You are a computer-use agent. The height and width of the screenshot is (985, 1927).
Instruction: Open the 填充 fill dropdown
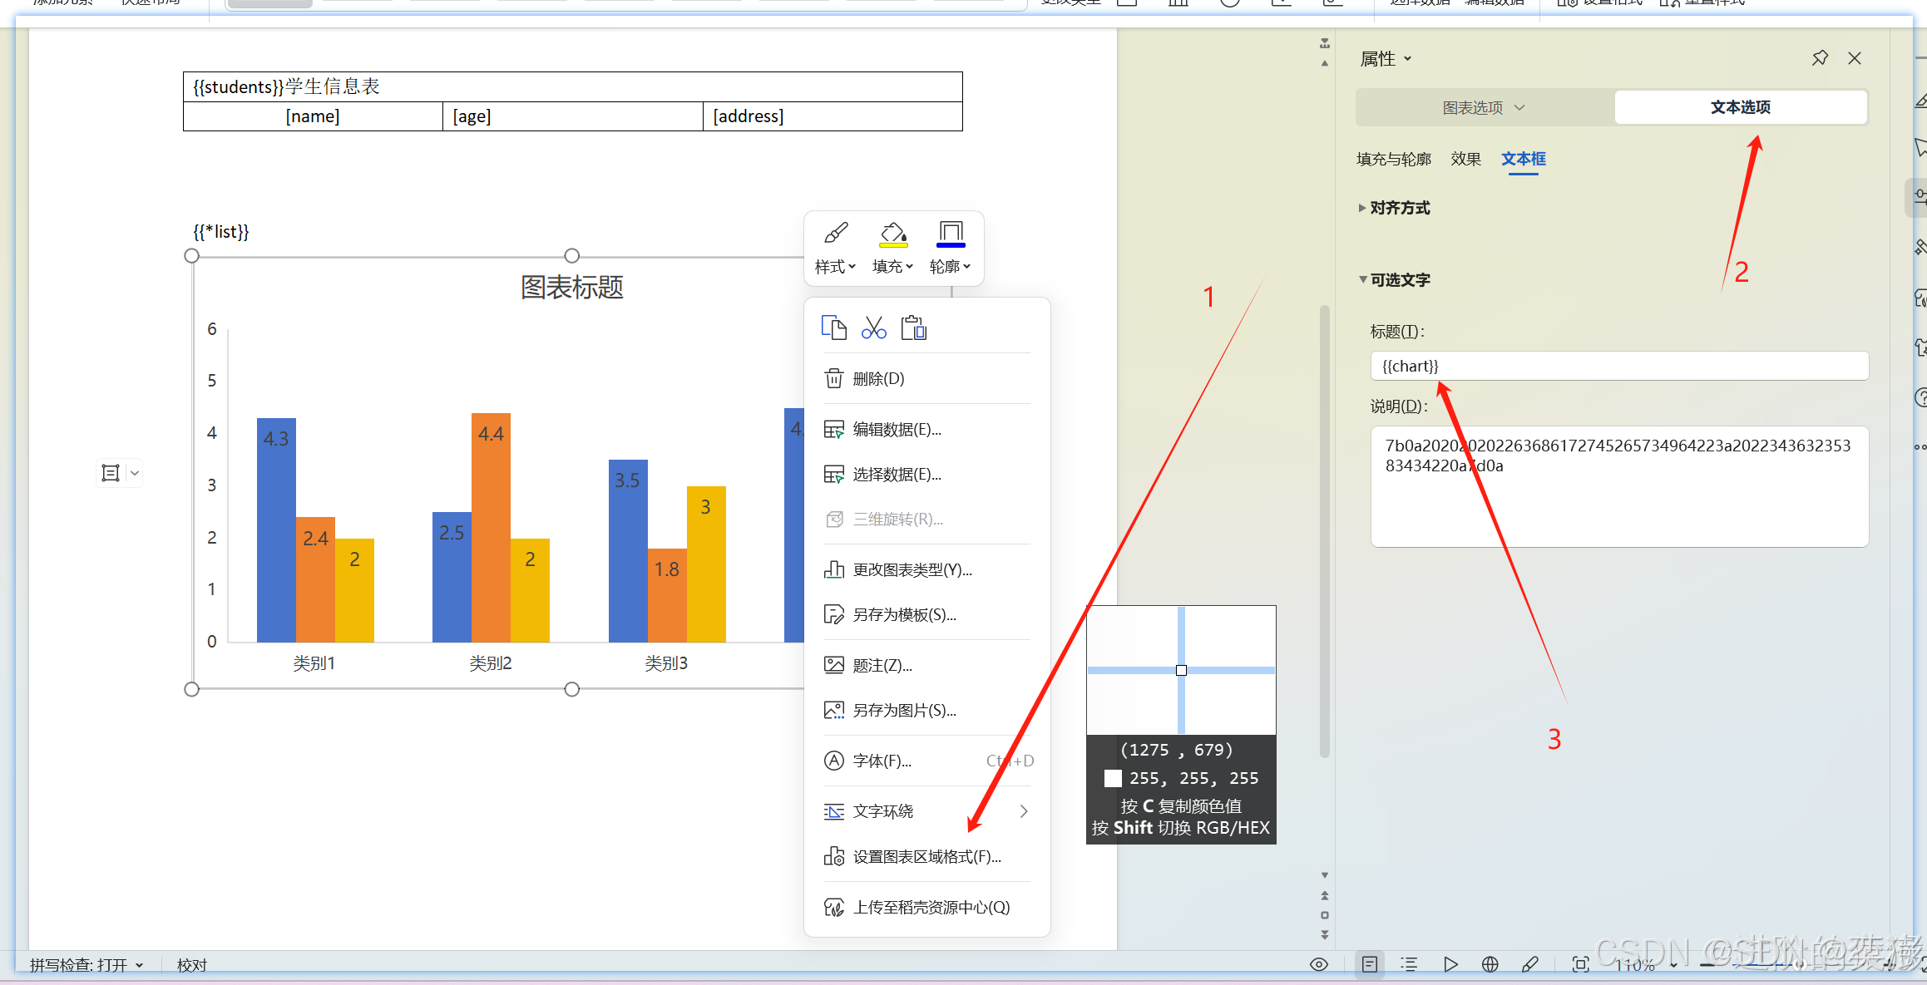pos(892,266)
